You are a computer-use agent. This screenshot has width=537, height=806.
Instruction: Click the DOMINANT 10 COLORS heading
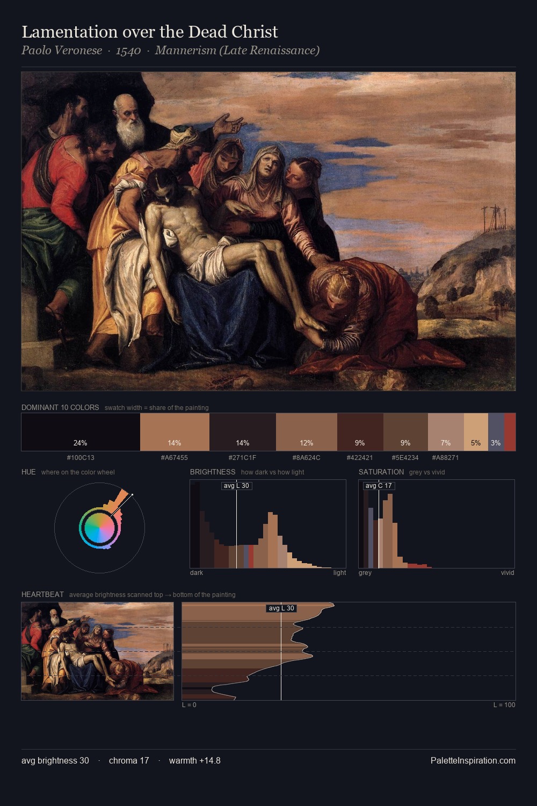60,407
